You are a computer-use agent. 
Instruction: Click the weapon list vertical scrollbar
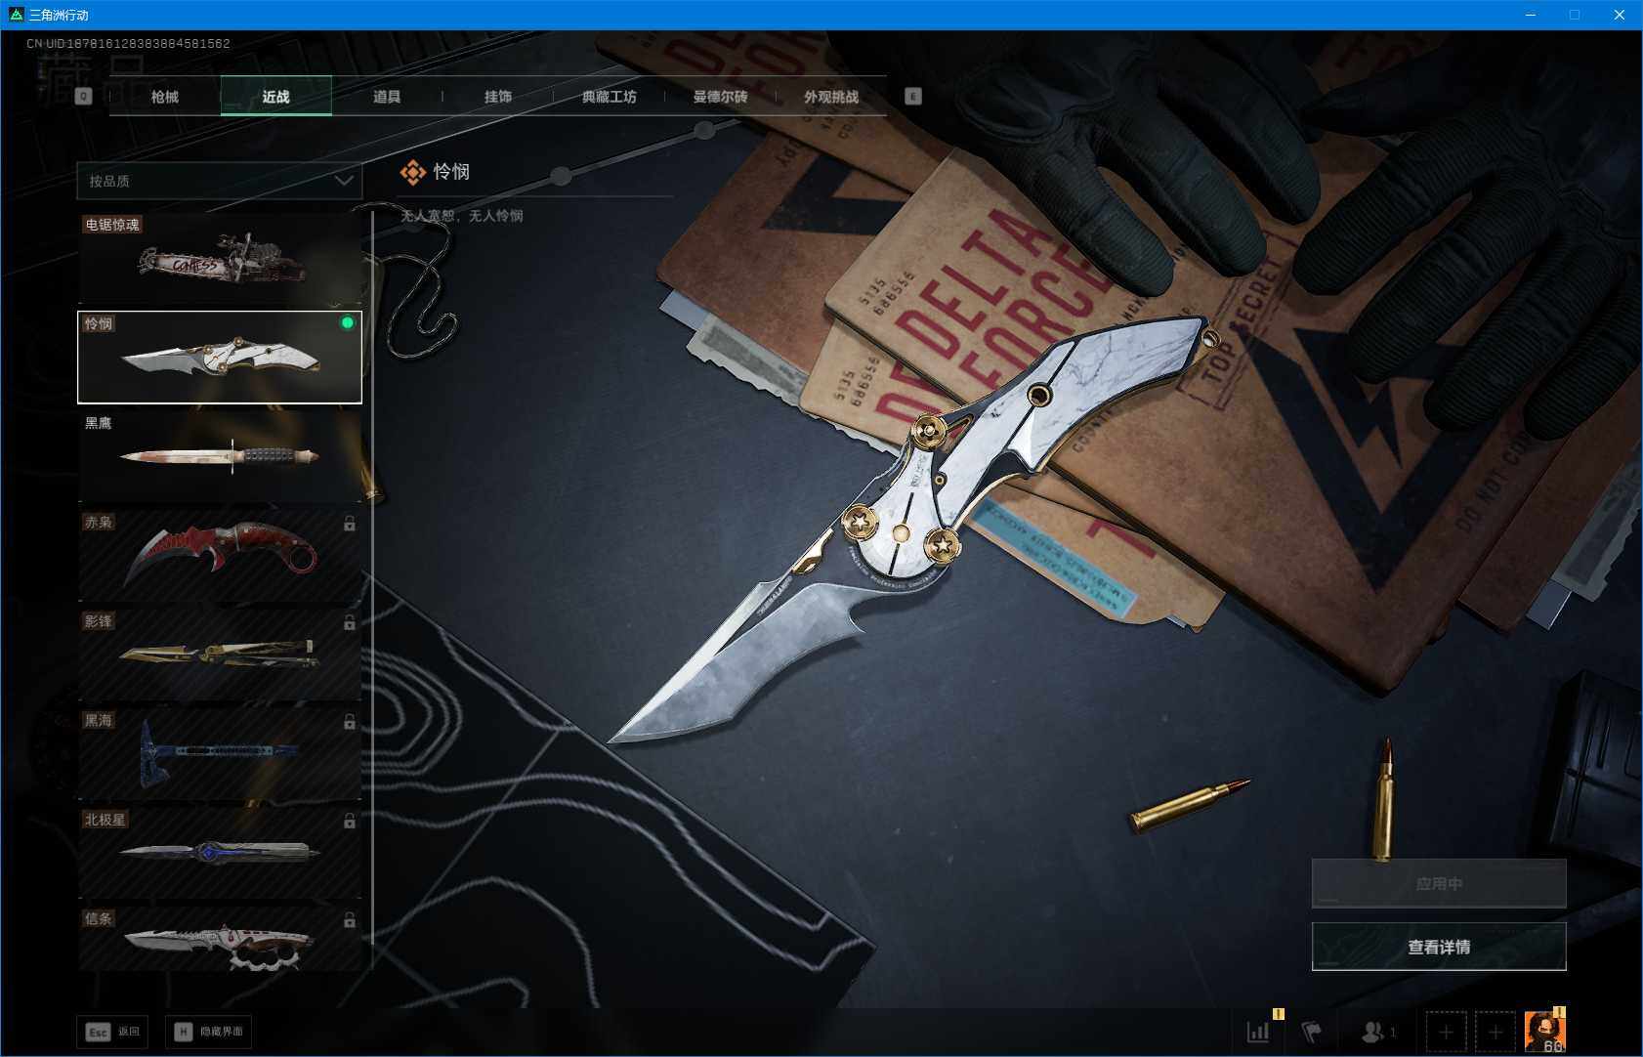[x=372, y=586]
